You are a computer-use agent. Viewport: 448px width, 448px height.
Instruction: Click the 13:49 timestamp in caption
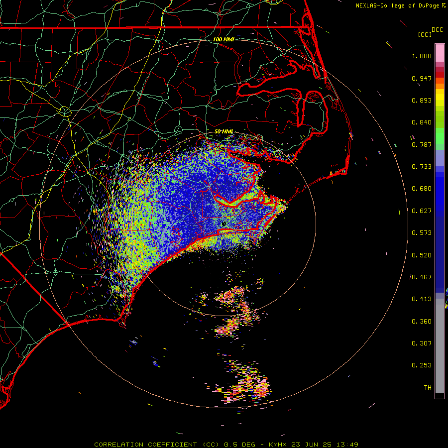[346, 445]
